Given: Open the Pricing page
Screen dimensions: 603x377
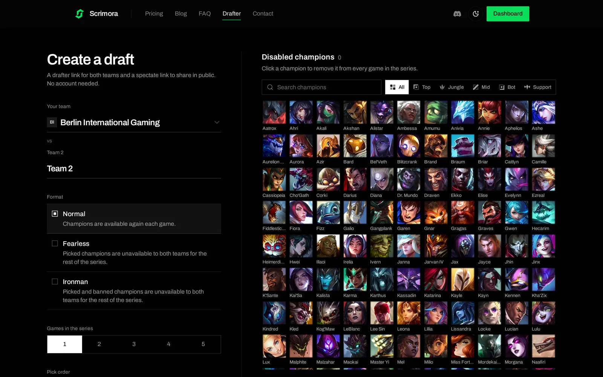Looking at the screenshot, I should (x=154, y=14).
